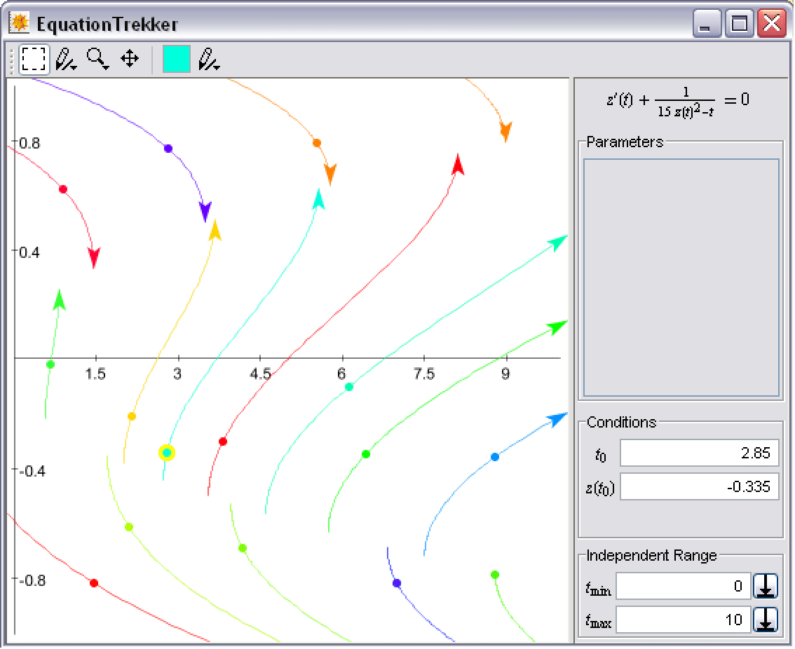795x649 pixels.
Task: Select the yellow-ringed cyan point on the plot
Action: (167, 453)
